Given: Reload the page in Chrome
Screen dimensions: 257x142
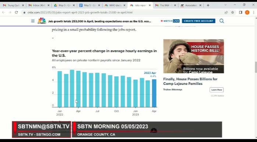Looking at the screenshot, I should tap(16, 12).
